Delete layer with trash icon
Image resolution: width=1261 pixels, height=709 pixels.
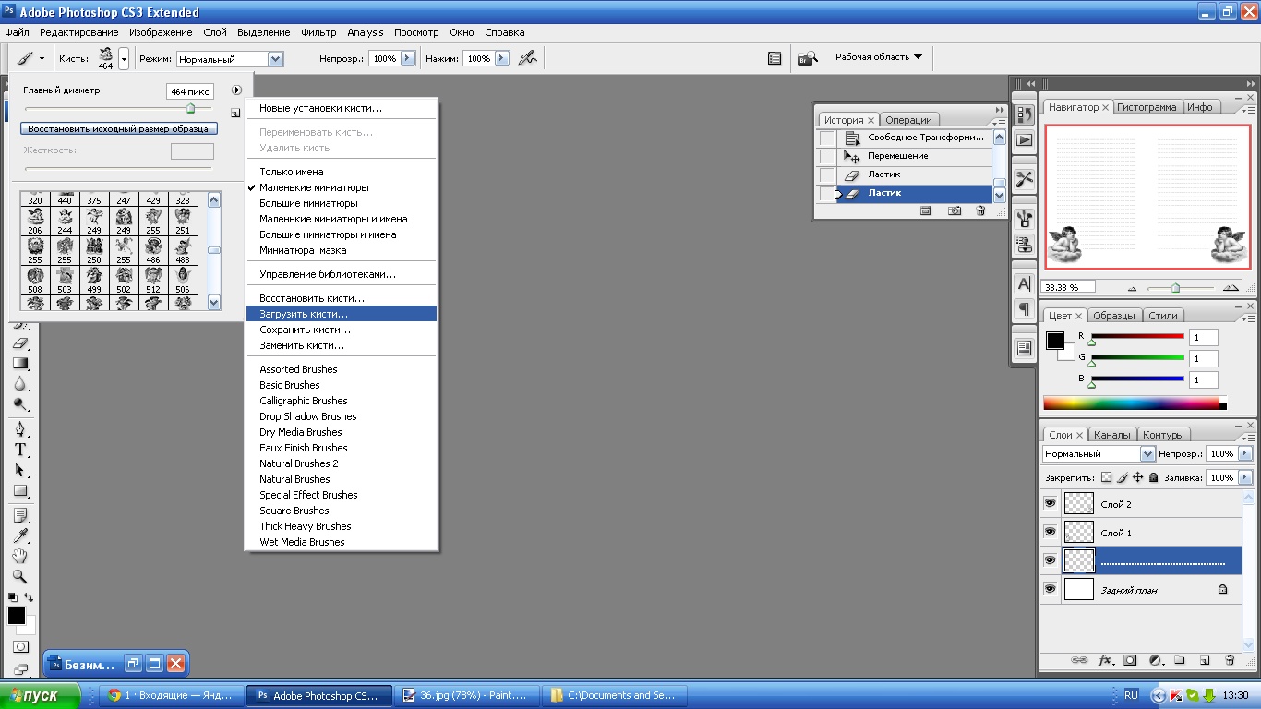point(1229,660)
